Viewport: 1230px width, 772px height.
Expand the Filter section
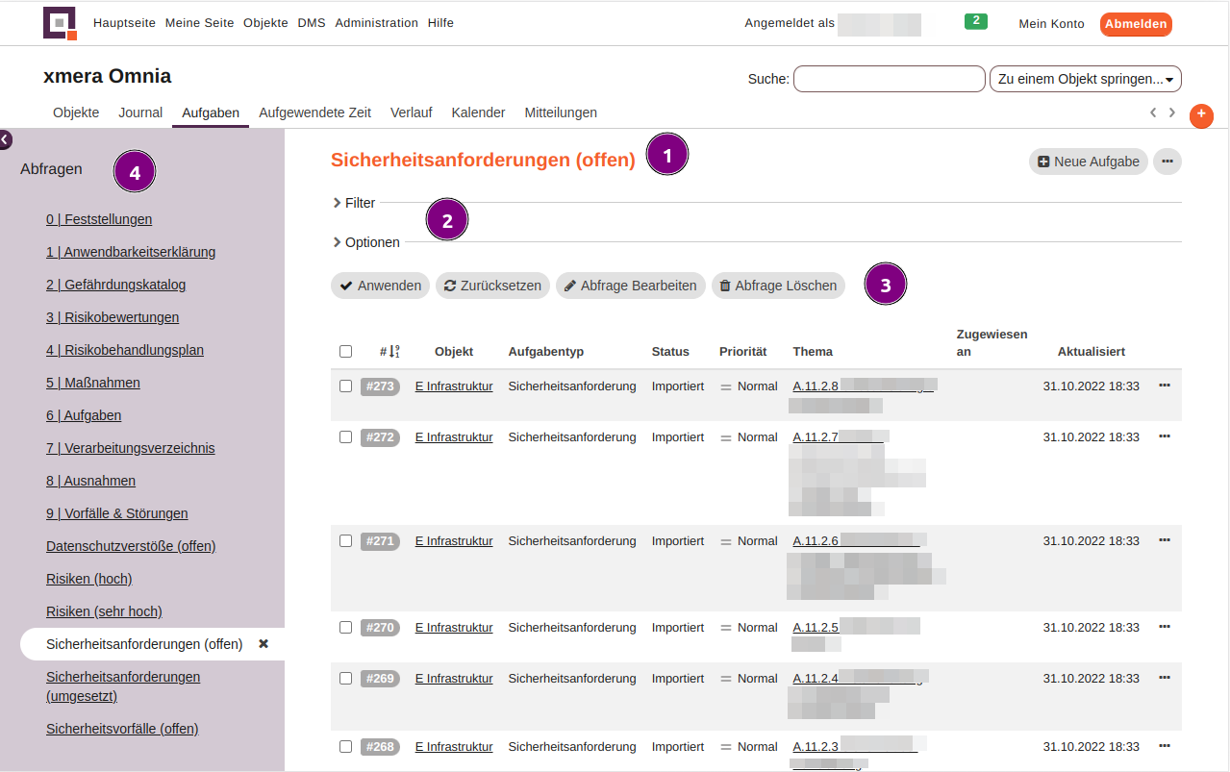coord(356,203)
